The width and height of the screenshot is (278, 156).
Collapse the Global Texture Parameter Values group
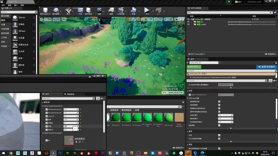[x=43, y=133]
